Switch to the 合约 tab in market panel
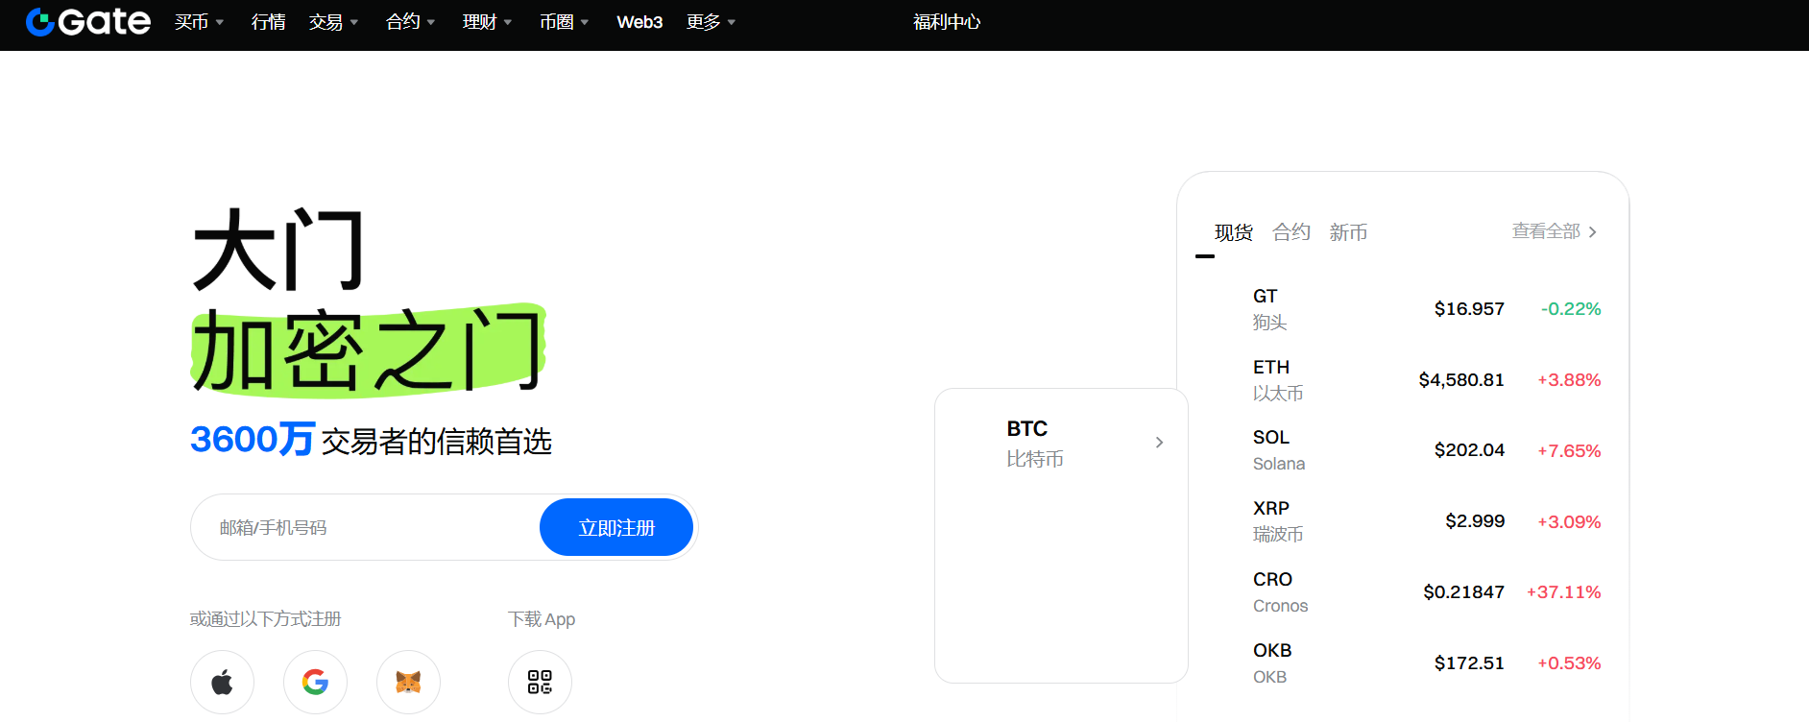Viewport: 1809px width, 722px height. click(x=1290, y=232)
